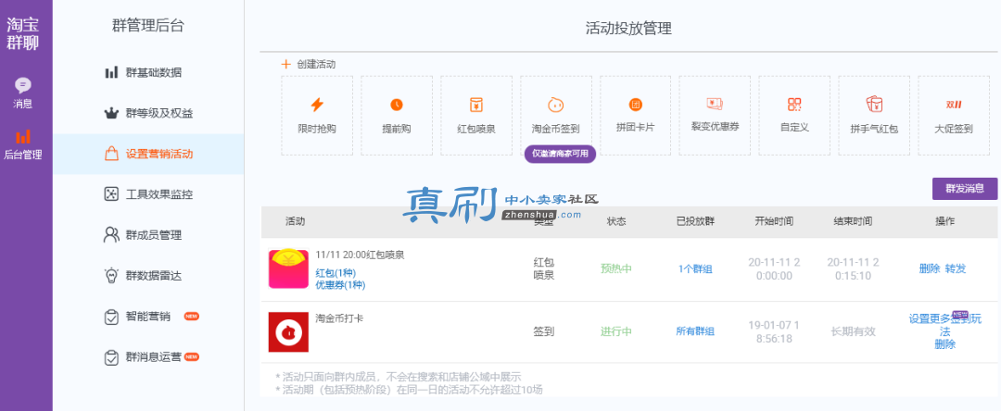Open the 消息 messages icon
This screenshot has height=411, width=1001.
(x=23, y=85)
